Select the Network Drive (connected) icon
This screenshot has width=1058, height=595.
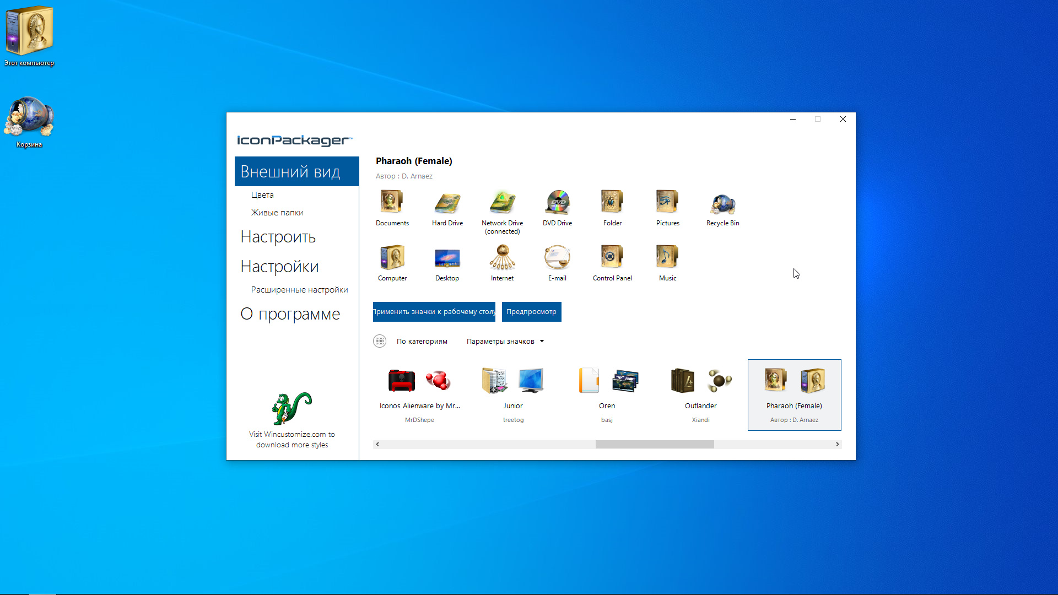coord(502,203)
